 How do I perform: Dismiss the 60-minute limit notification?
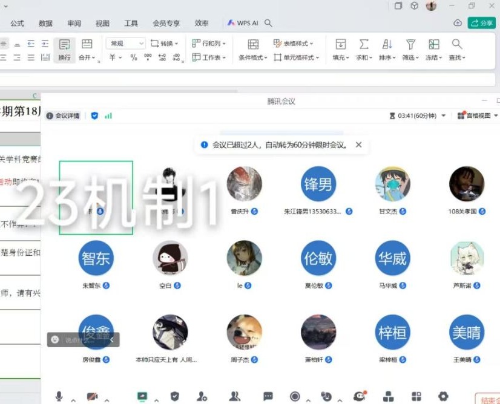(358, 145)
